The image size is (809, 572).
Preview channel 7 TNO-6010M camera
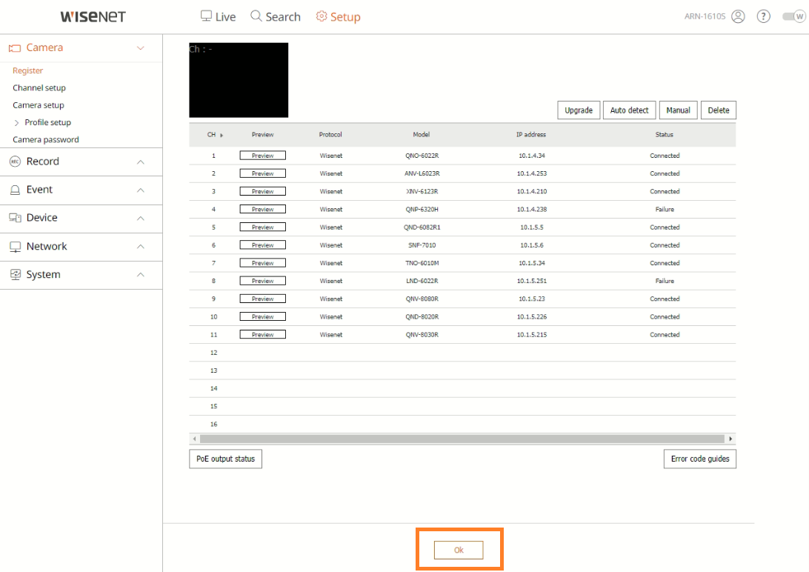262,263
